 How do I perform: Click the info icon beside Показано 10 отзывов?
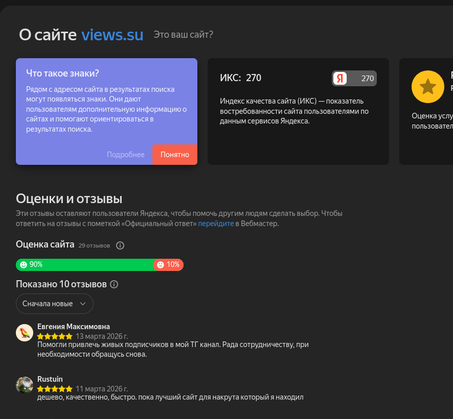pyautogui.click(x=114, y=284)
